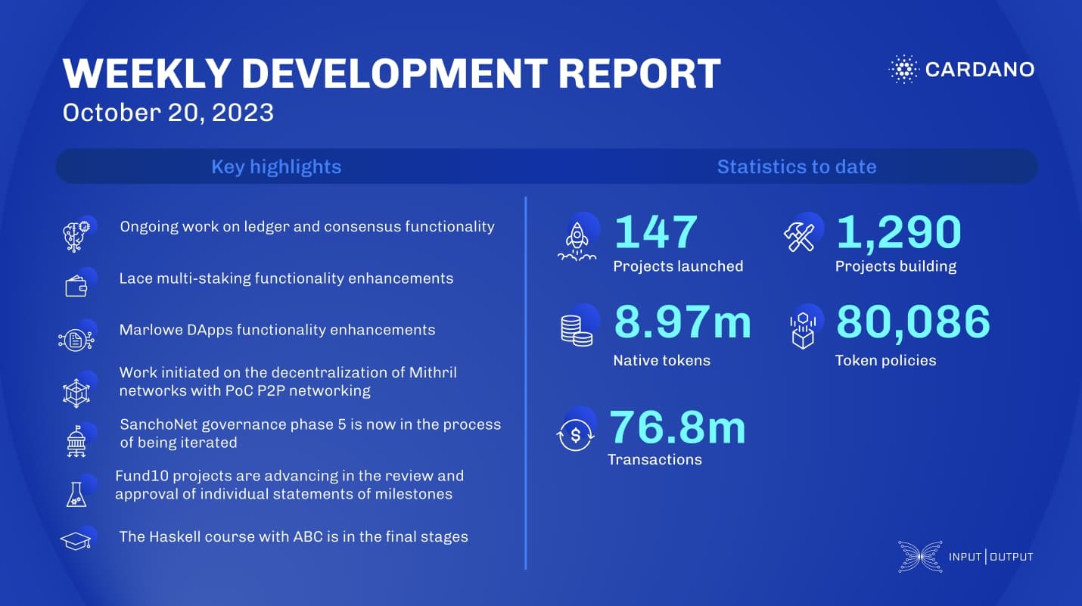Click the INPUT | OUTPUT wordmark
1082x606 pixels.
click(x=990, y=558)
